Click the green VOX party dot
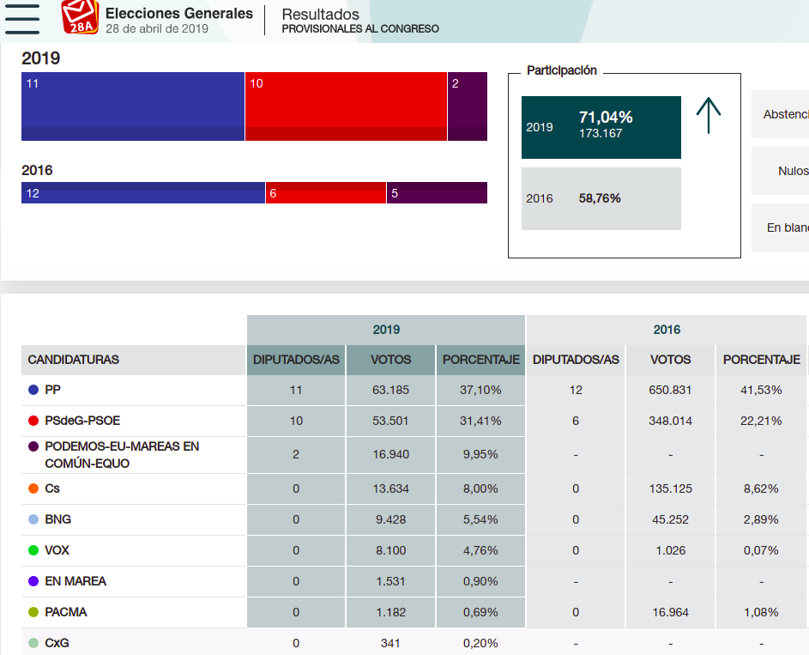Screen dimensions: 809x655 [x=32, y=550]
